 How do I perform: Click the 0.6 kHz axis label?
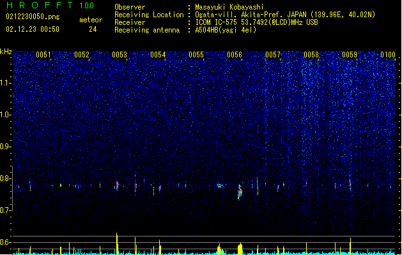(x=6, y=242)
